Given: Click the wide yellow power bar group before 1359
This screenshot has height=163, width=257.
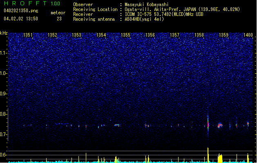Looking at the screenshot, I should click(x=220, y=158).
